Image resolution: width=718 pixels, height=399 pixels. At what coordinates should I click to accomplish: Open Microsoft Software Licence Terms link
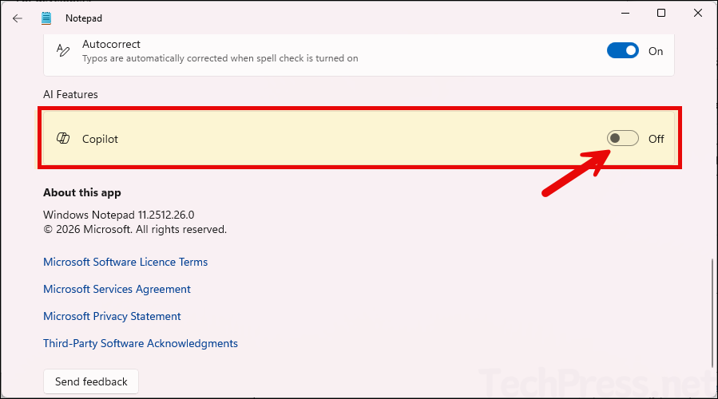(x=125, y=262)
